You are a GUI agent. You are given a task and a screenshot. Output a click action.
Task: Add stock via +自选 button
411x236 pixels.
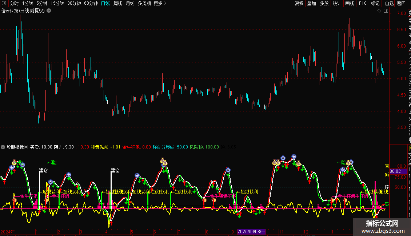point(388,3)
